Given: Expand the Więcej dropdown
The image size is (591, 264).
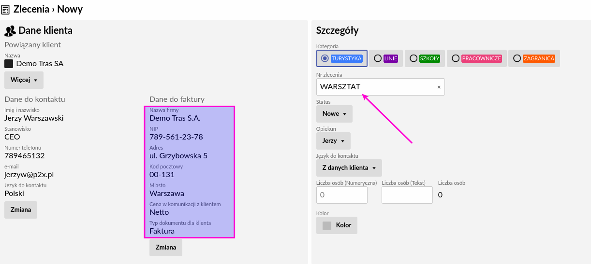Looking at the screenshot, I should [24, 80].
